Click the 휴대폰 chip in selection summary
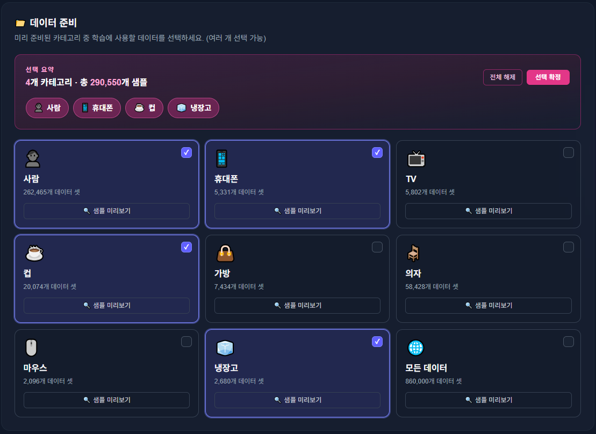This screenshot has height=434, width=596. [97, 108]
